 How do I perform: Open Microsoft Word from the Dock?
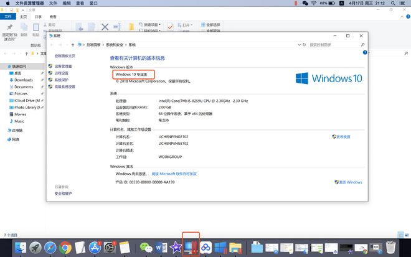[161, 247]
